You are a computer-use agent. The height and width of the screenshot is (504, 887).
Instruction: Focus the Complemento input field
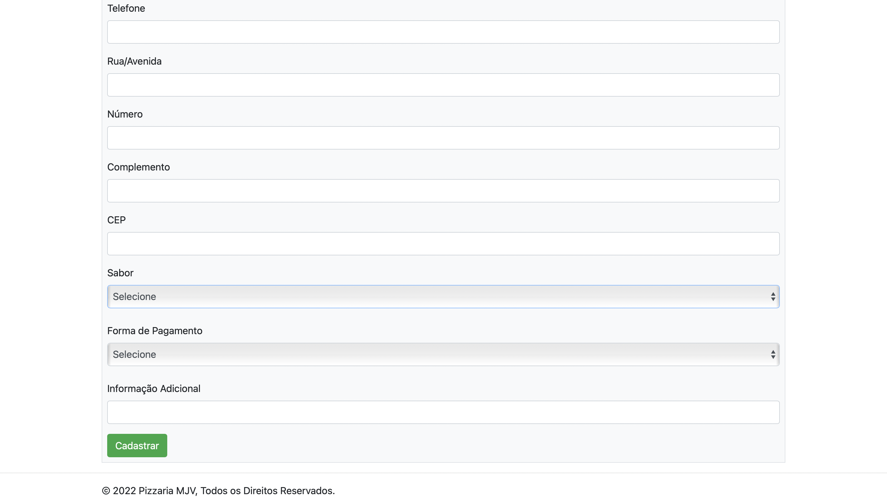pyautogui.click(x=443, y=191)
